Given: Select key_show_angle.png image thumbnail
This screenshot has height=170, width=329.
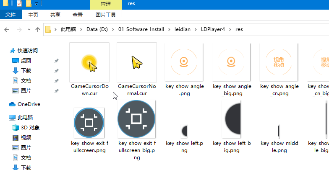Looking at the screenshot, I should pos(184,62).
